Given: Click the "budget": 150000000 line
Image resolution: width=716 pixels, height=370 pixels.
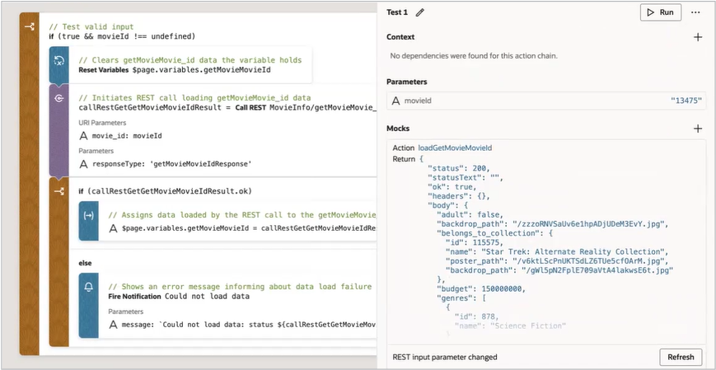Looking at the screenshot, I should click(x=481, y=288).
